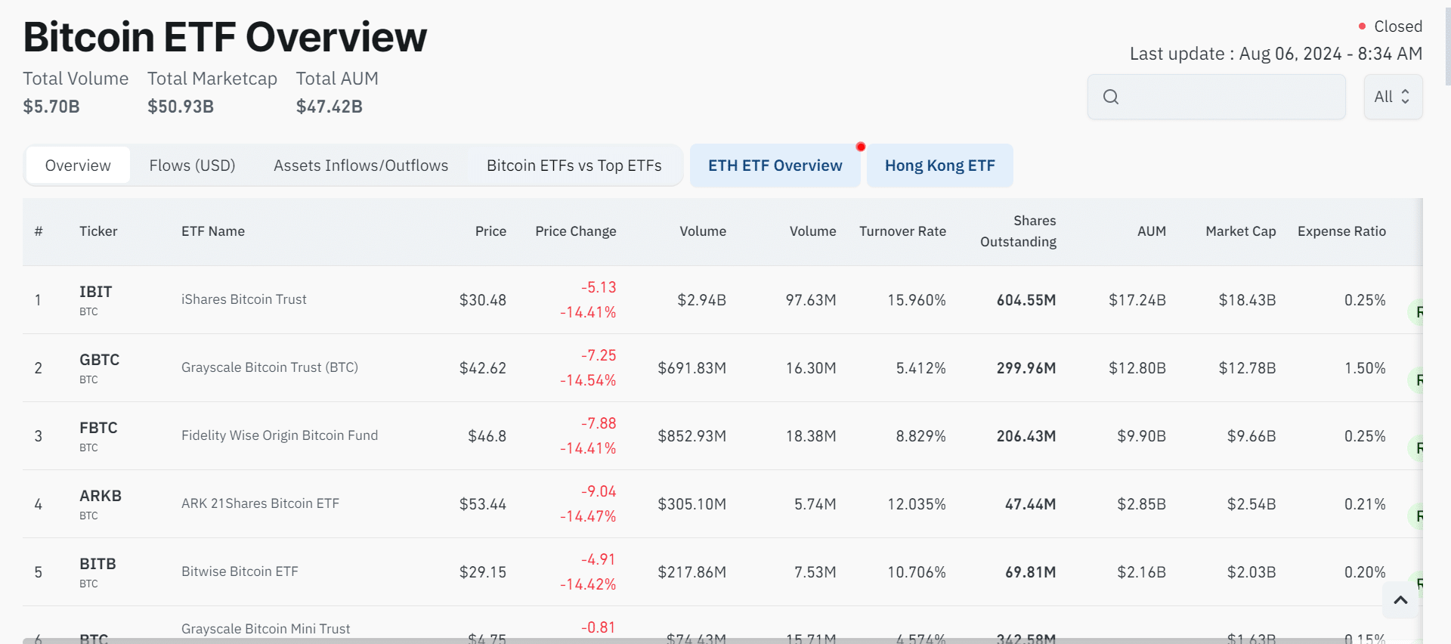Open the GBTC ticker link

pyautogui.click(x=99, y=360)
